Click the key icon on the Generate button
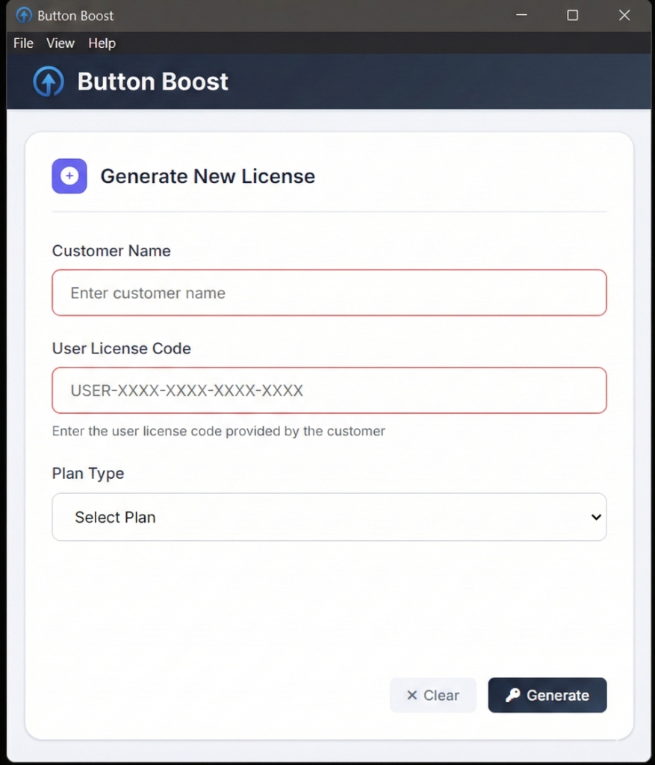Image resolution: width=655 pixels, height=765 pixels. point(514,695)
